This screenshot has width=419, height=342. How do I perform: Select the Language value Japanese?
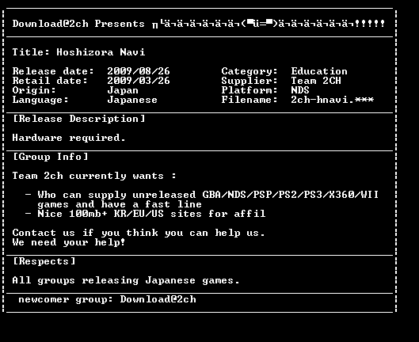pyautogui.click(x=132, y=100)
